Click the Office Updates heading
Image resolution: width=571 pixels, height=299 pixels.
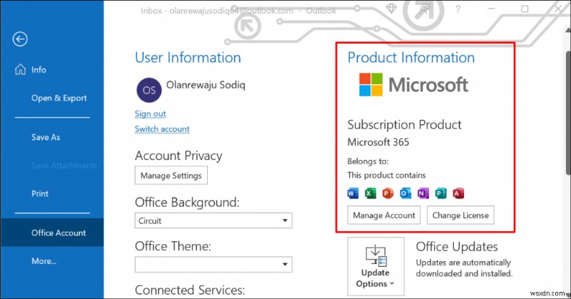457,247
